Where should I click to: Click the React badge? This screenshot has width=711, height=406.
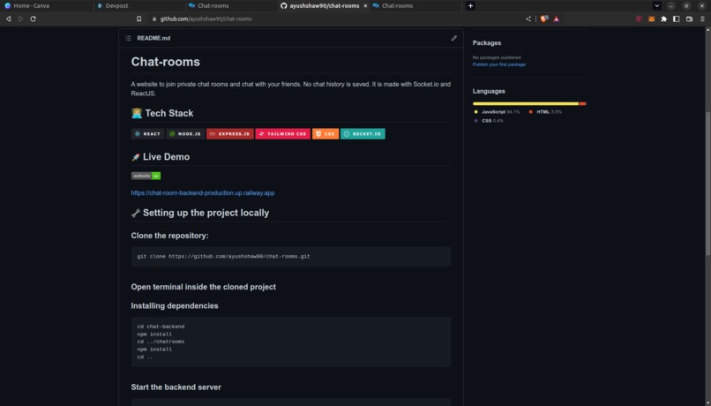tap(148, 134)
